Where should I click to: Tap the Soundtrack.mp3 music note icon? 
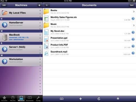tap(46, 53)
